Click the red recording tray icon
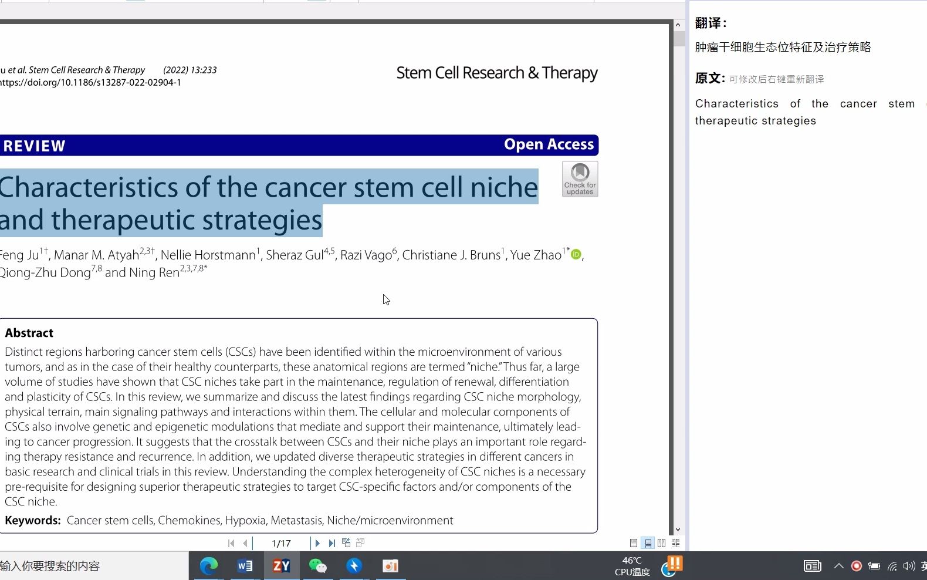927x580 pixels. 857,566
